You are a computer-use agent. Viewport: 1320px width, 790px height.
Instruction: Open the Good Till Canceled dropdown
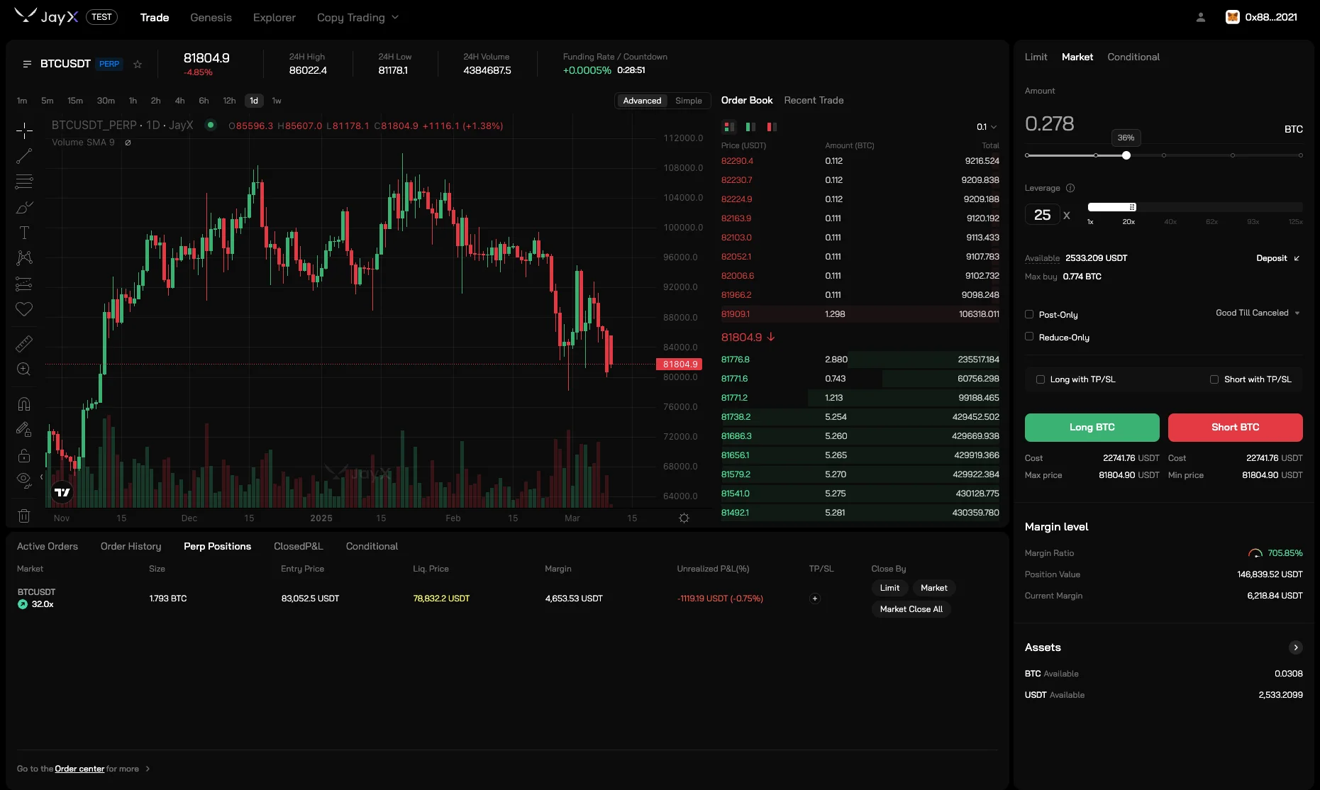pos(1258,313)
